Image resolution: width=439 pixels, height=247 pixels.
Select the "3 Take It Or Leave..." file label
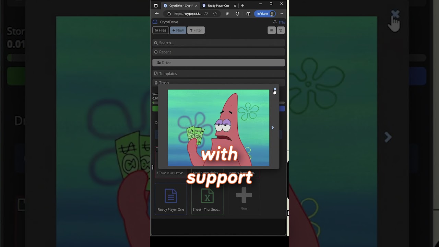[171, 173]
